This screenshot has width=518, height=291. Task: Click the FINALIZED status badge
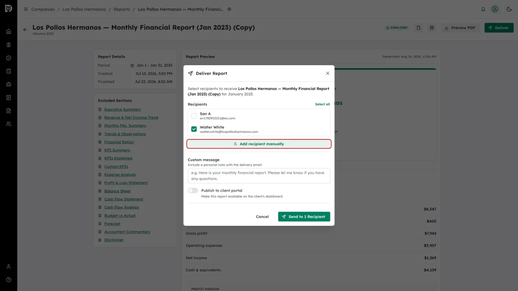[x=397, y=28]
